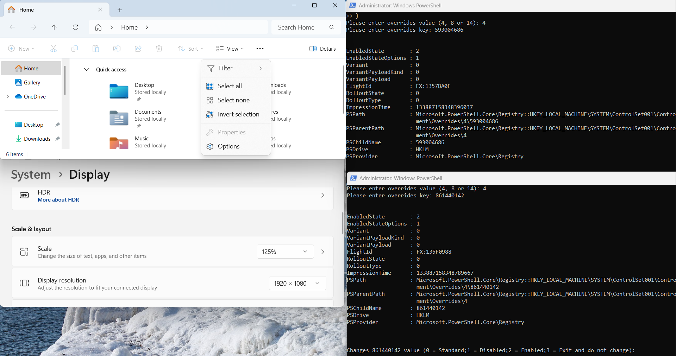Open the Music folder icon
This screenshot has height=356, width=676.
click(x=119, y=143)
